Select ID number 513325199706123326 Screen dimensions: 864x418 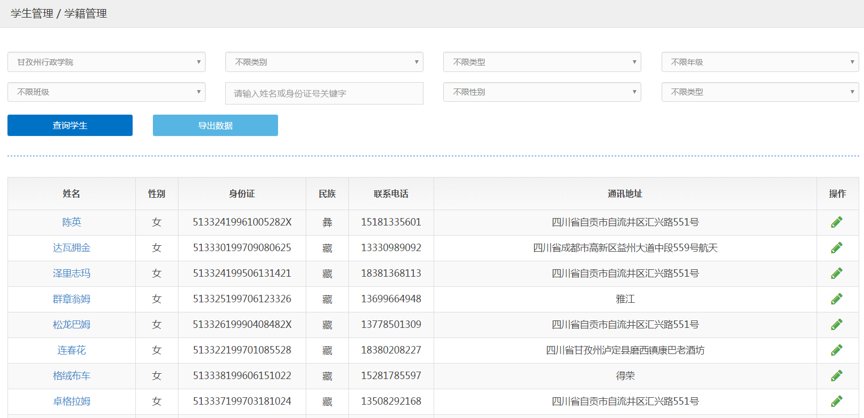pos(242,299)
